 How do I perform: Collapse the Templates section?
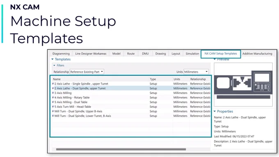(x=53, y=59)
